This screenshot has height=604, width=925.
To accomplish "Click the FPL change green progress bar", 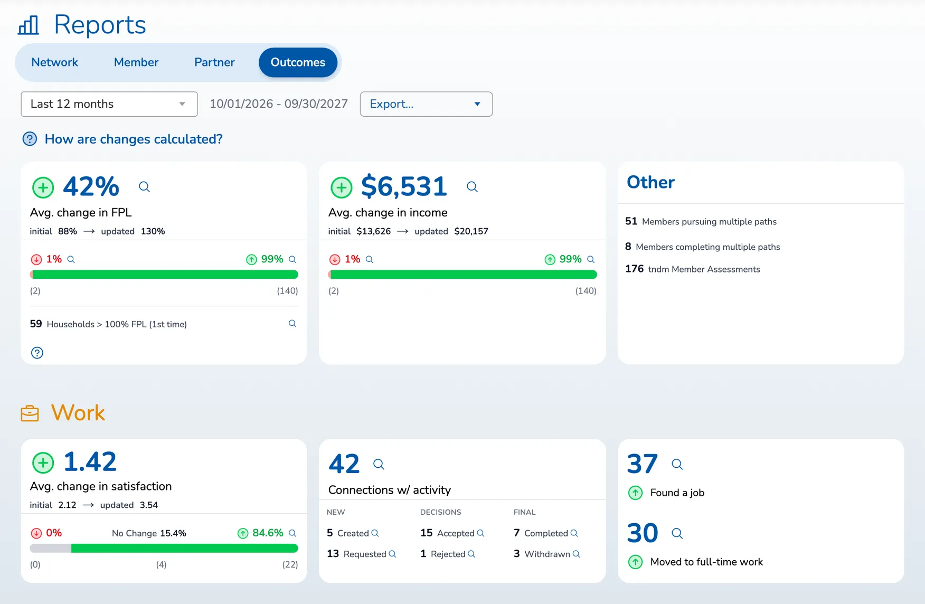I will click(164, 275).
